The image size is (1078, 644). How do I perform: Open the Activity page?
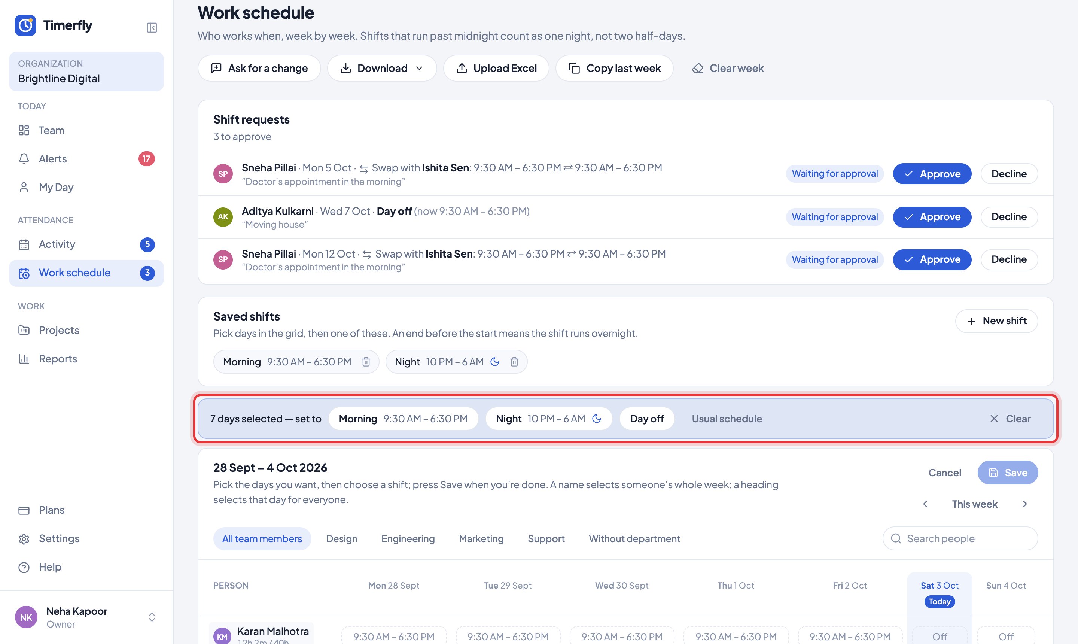[86, 244]
